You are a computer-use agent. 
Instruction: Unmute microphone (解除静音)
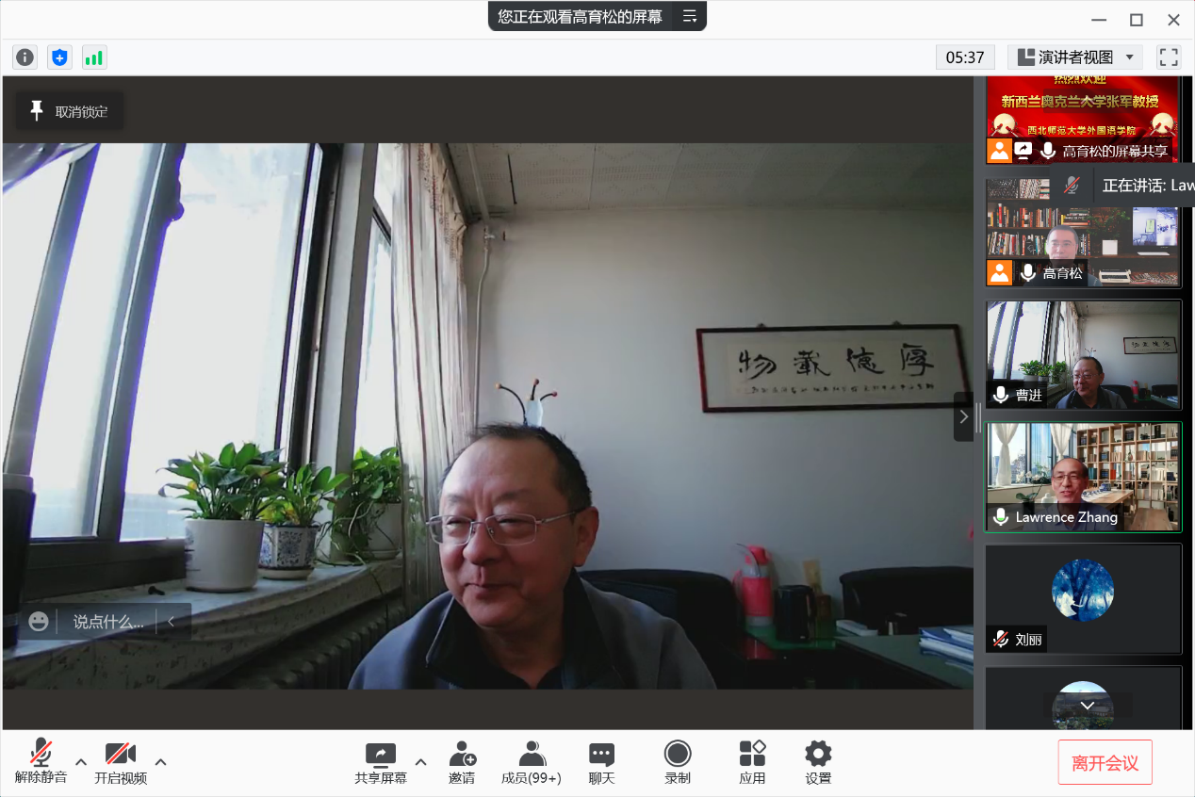(41, 762)
